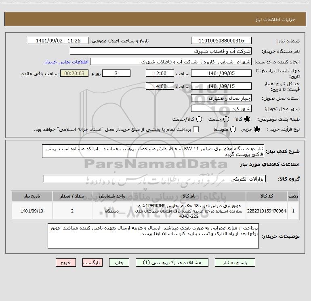This screenshot has width=311, height=301.
Task: Select the خدمت radio button
Action: pos(226,119)
